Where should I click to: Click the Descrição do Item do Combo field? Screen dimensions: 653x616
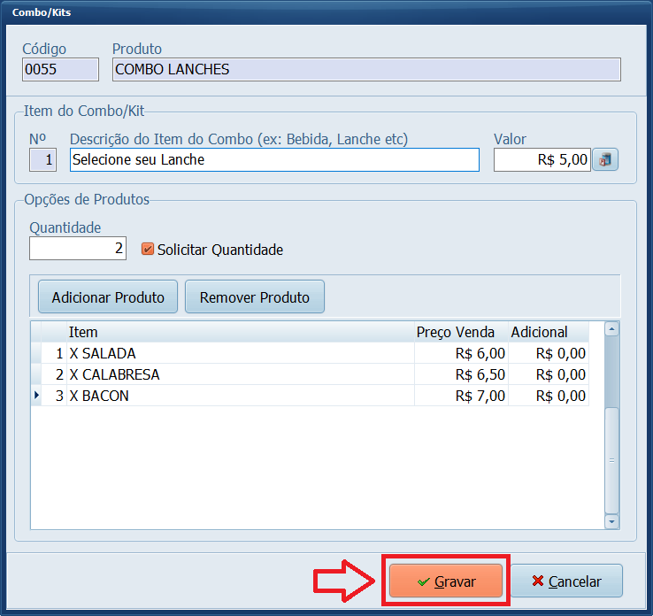point(274,159)
